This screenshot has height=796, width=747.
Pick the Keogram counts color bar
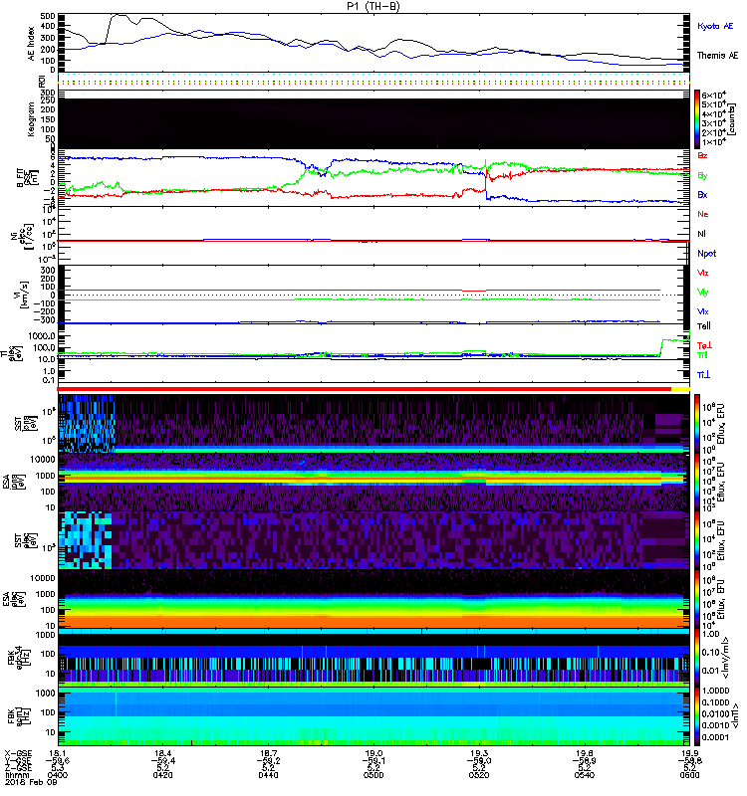697,118
